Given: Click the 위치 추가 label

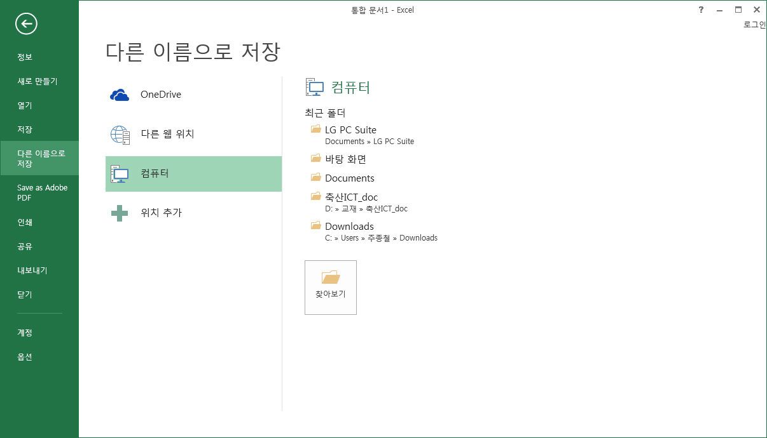Looking at the screenshot, I should 161,213.
